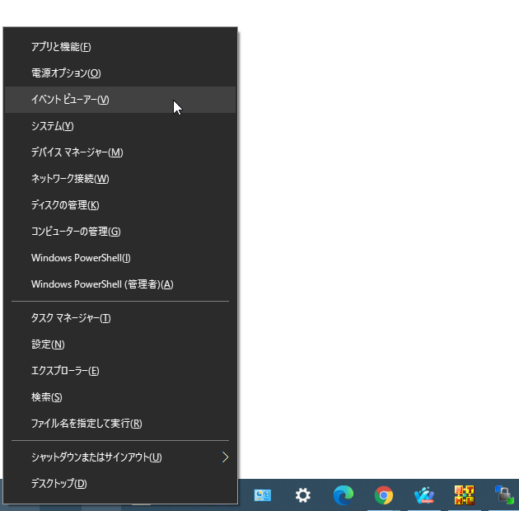The width and height of the screenshot is (519, 511).
Task: Open タスク マネージャー(T)
Action: (120, 318)
